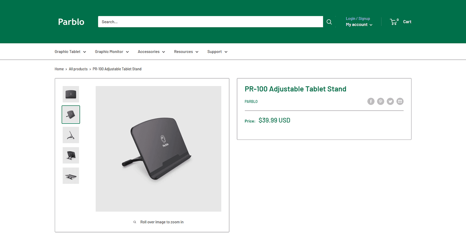Screen dimensions: 466x233
Task: Open the Graphic Tablet menu
Action: point(70,52)
